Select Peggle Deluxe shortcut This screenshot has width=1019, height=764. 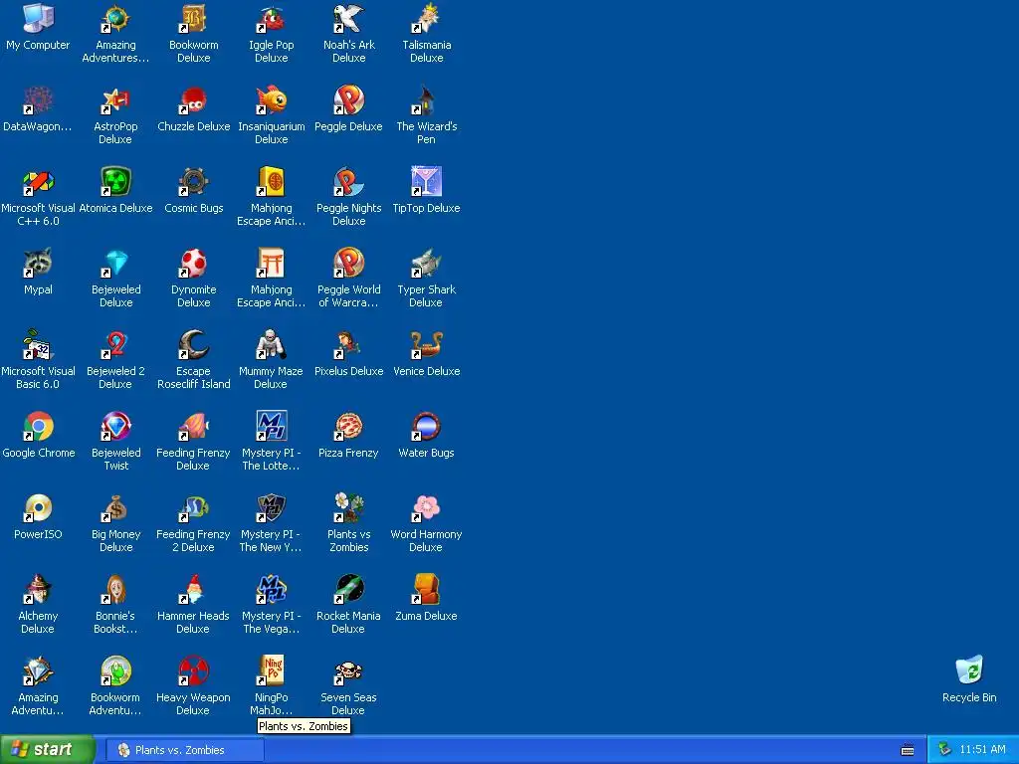click(x=348, y=100)
